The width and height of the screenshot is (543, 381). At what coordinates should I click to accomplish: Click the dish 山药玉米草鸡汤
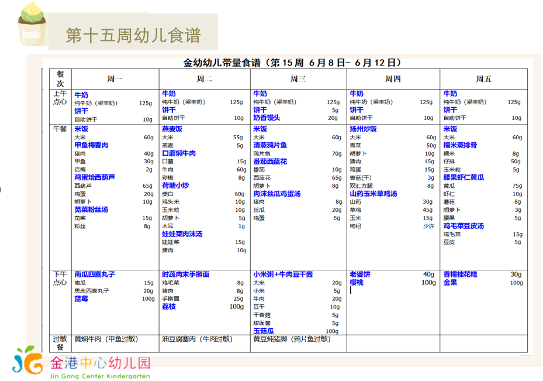[373, 194]
